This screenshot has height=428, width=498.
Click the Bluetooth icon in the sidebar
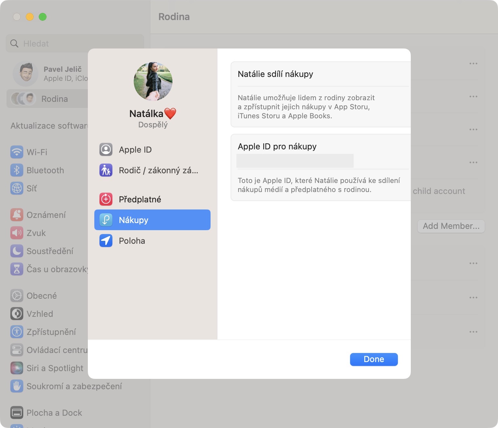point(17,170)
